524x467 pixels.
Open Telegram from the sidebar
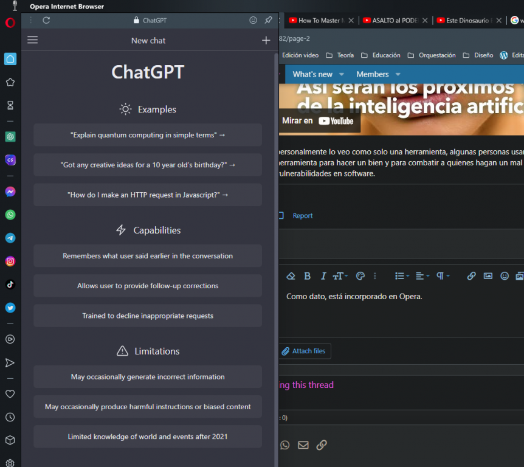tap(10, 238)
